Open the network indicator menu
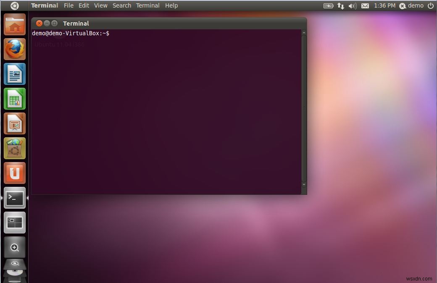437x283 pixels. tap(340, 5)
